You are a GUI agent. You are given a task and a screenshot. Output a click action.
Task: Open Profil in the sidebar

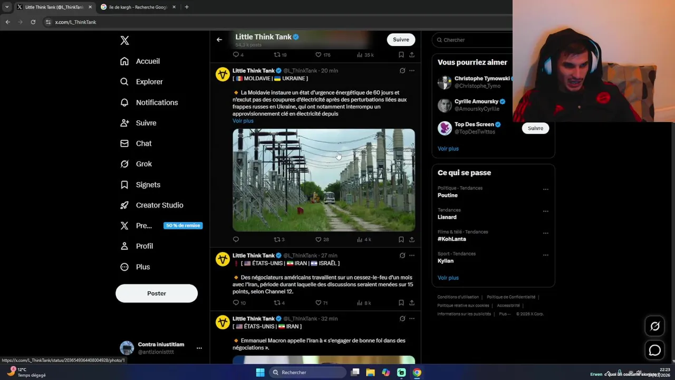tap(137, 246)
